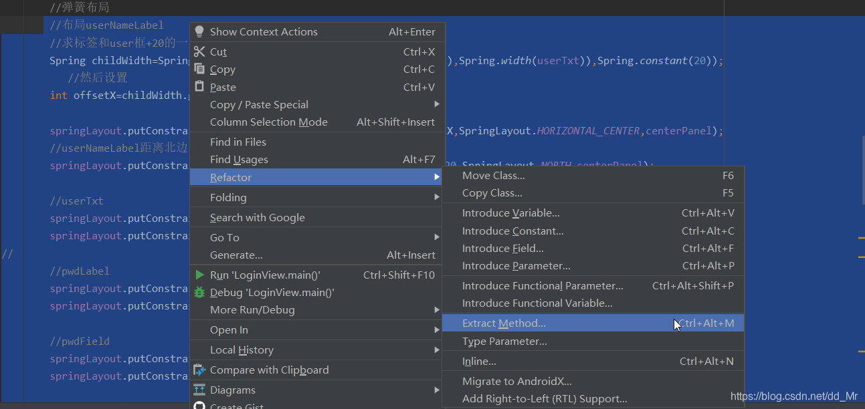Viewport: 865px width, 409px height.
Task: Choose Copy Class... in Refactor submenu
Action: tap(593, 192)
